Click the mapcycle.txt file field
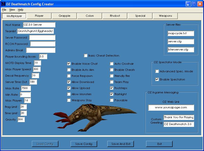204x151 pixels. click(x=181, y=33)
